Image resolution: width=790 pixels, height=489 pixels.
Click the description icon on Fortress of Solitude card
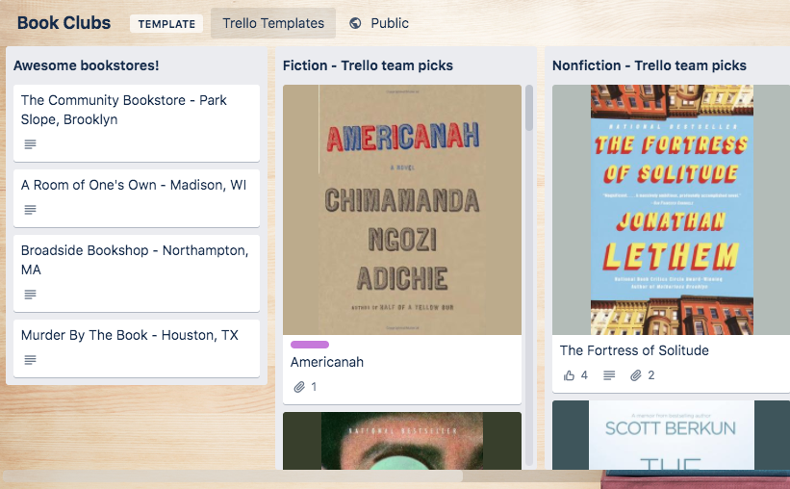click(609, 375)
